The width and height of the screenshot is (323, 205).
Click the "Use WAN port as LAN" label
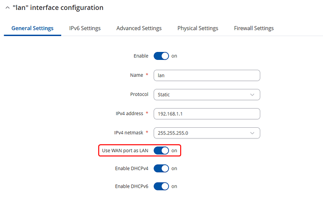[125, 151]
